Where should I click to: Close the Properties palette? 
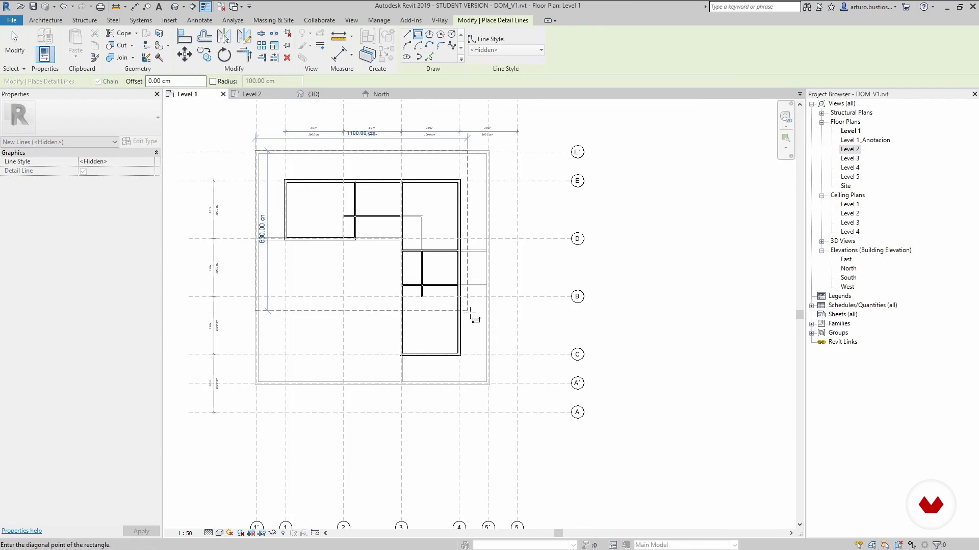(x=157, y=94)
